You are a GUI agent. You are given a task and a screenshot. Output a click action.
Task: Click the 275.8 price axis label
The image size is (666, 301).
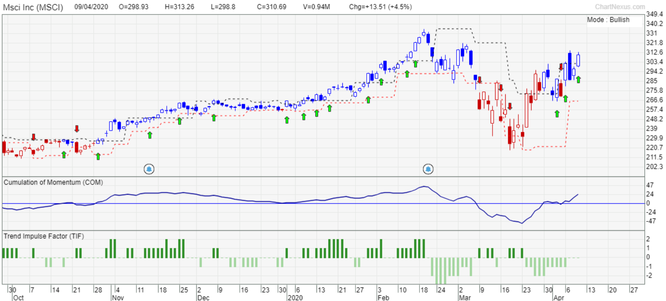click(654, 90)
